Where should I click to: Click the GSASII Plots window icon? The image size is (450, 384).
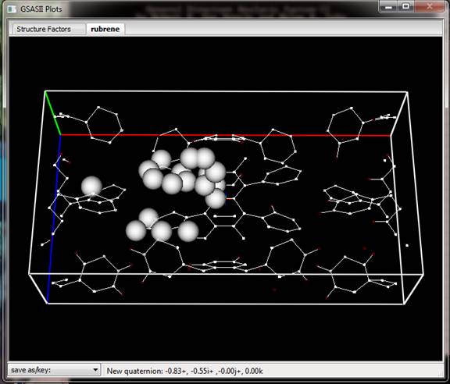point(12,9)
